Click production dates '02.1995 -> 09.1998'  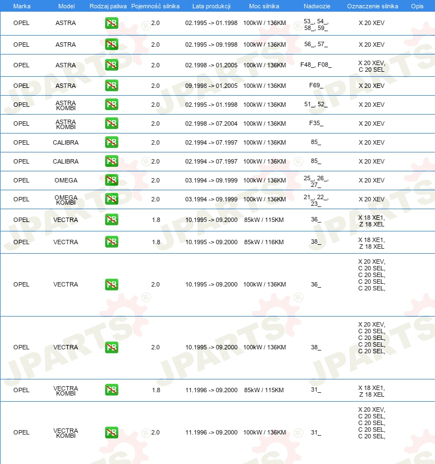[x=211, y=45]
